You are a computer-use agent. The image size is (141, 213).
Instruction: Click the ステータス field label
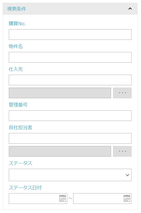click(x=21, y=163)
